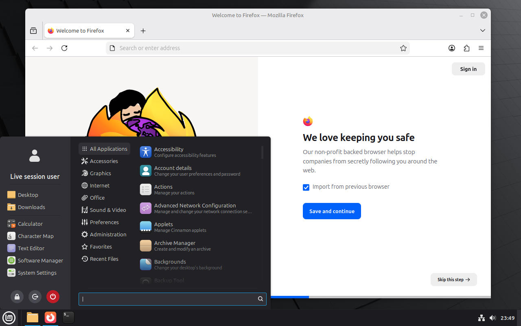
Task: Open the Desktop folder shortcut
Action: click(23, 195)
